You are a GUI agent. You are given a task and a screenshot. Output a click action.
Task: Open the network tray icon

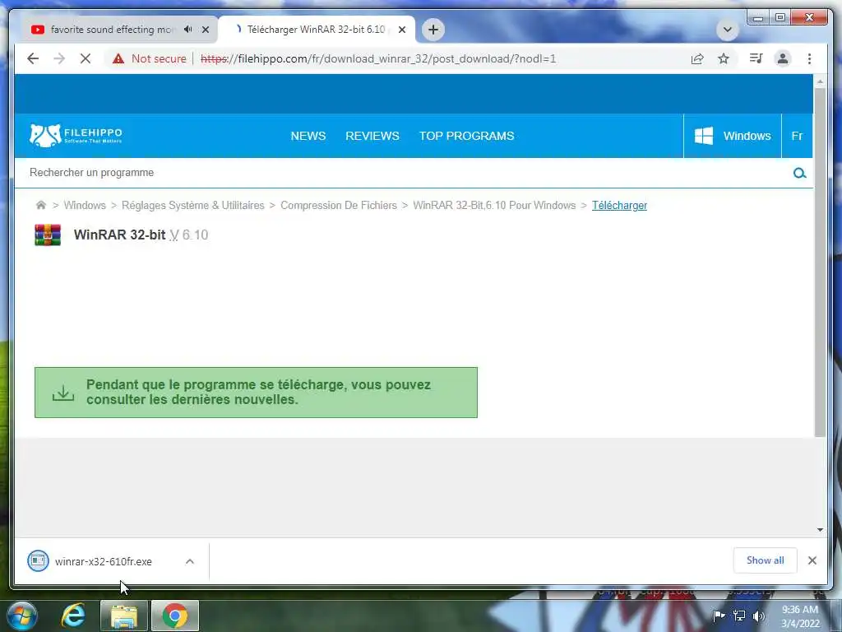pyautogui.click(x=739, y=616)
